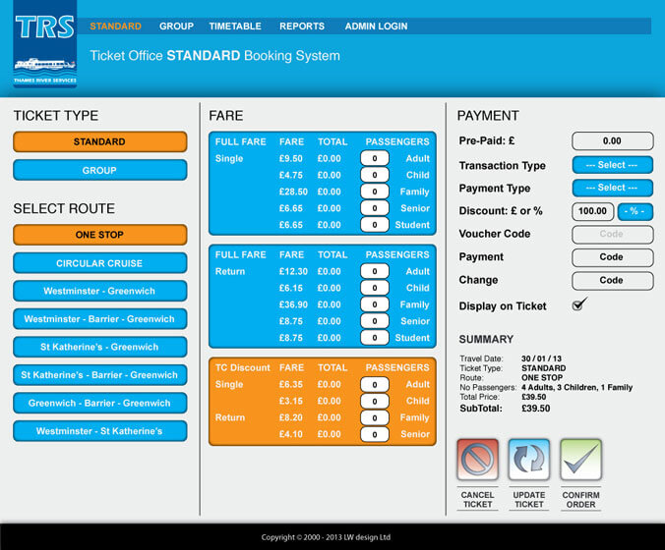
Task: Switch to the Timetable menu tab
Action: (x=236, y=27)
